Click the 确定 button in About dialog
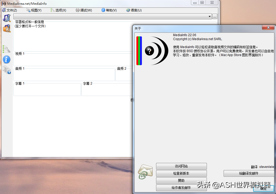276x194 pixels. click(264, 188)
